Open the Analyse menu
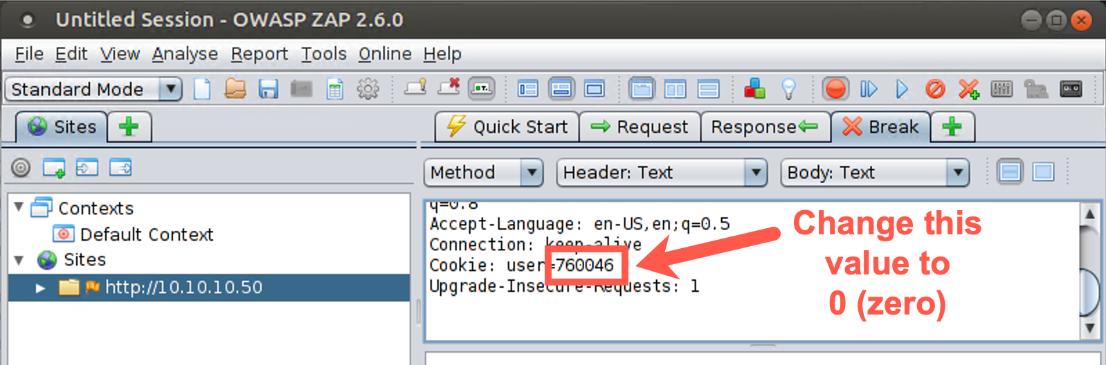The image size is (1106, 365). coord(185,54)
